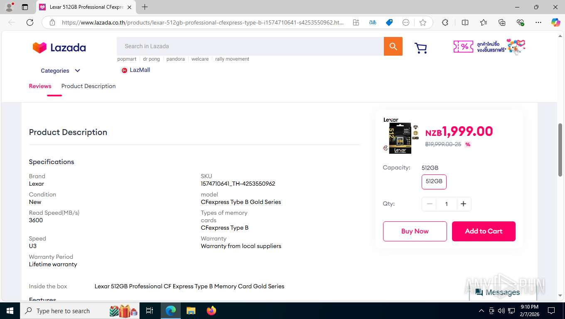Open the Windows Start menu
The image size is (565, 319).
(10, 311)
